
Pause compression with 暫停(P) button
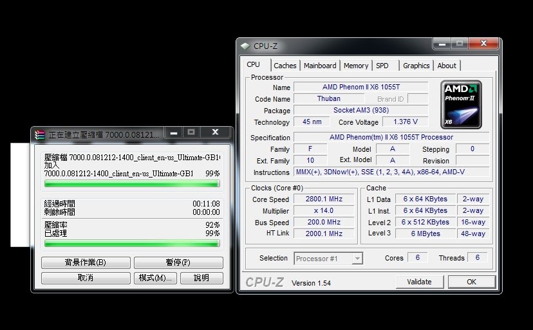[x=178, y=262]
